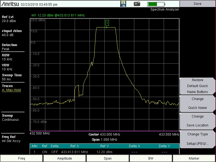This screenshot has width=216, height=162.
Task: Click the Ref Lvl 20.0 dBm setting
Action: pyautogui.click(x=9, y=19)
